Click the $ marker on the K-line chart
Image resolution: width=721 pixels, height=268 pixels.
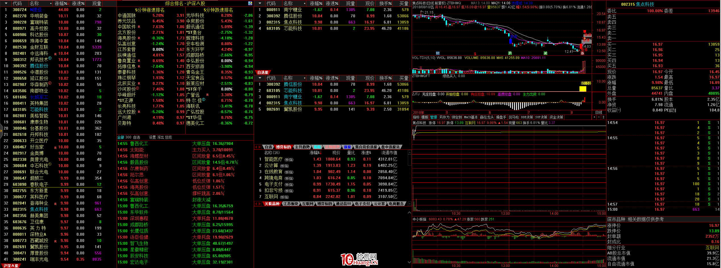click(x=475, y=54)
